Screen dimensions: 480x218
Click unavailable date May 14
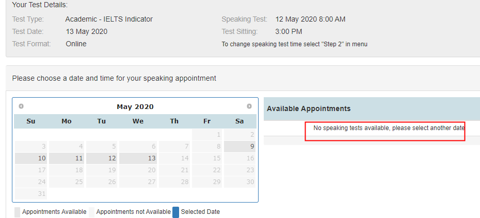pos(174,158)
